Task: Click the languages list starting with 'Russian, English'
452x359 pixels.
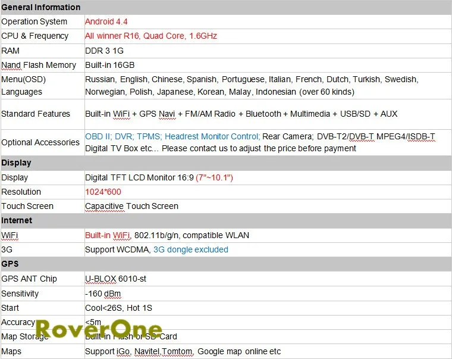Action: tap(252, 85)
